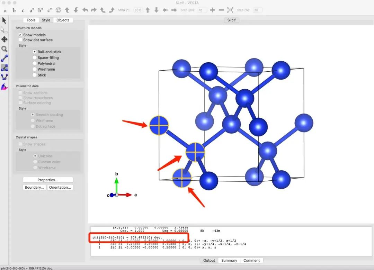Rotate structure downward with curved down arrow
This screenshot has height=270, width=374.
coord(76,10)
